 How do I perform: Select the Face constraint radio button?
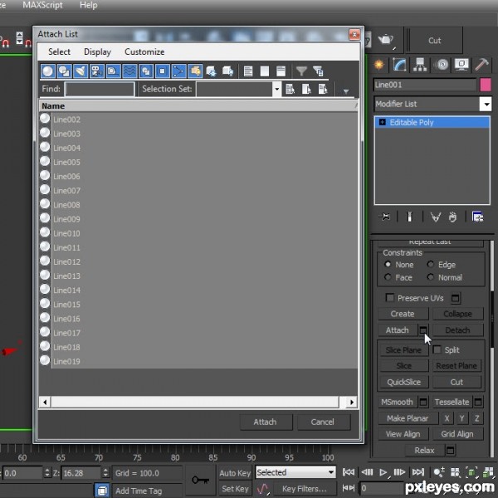(388, 277)
